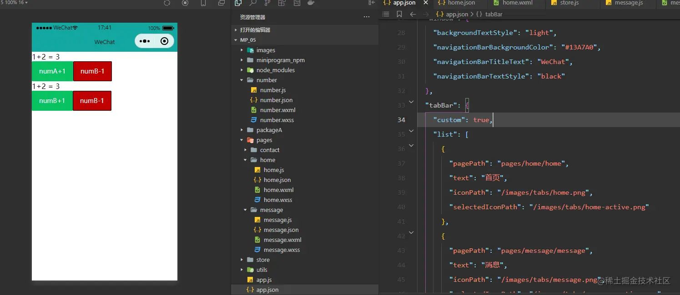Click the stop/record circle icon in simulator toolbar

point(185,3)
